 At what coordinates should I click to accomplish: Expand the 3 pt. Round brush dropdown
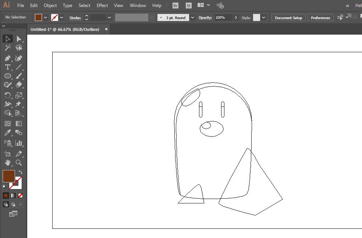click(193, 18)
